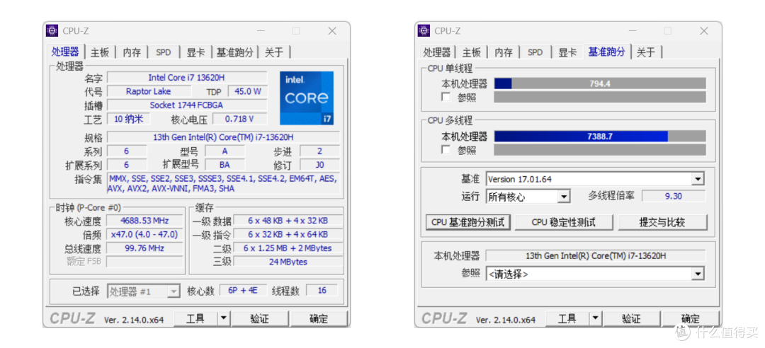
Task: Click the 一级 指令 cache value
Action: click(288, 234)
